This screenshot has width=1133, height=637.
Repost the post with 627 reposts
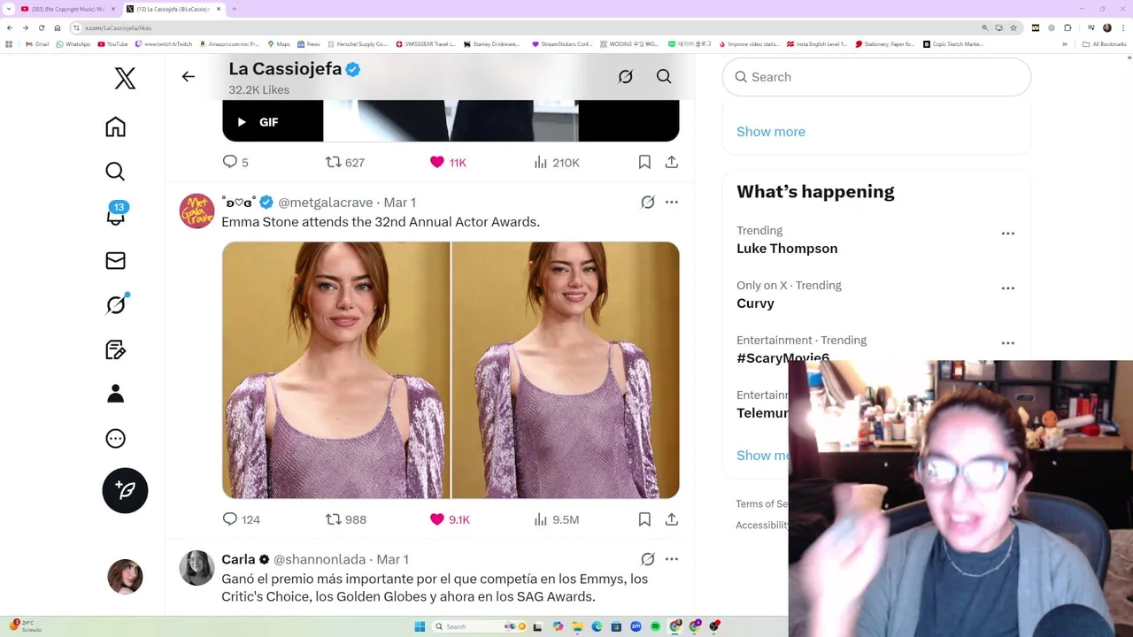coord(344,162)
